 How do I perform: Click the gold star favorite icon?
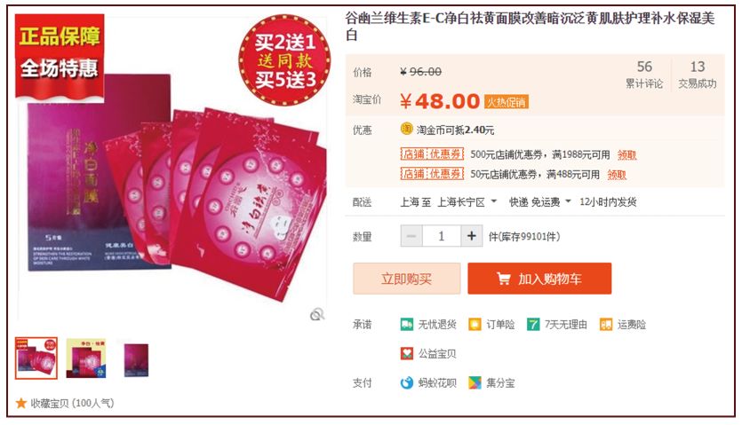(x=20, y=403)
